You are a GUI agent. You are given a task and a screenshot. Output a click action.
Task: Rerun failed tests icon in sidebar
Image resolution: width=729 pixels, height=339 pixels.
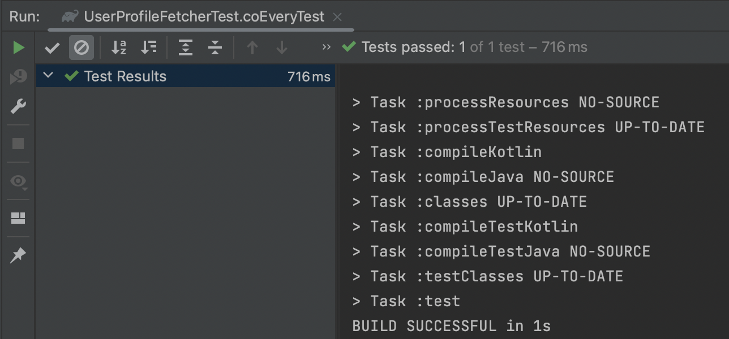click(x=19, y=77)
